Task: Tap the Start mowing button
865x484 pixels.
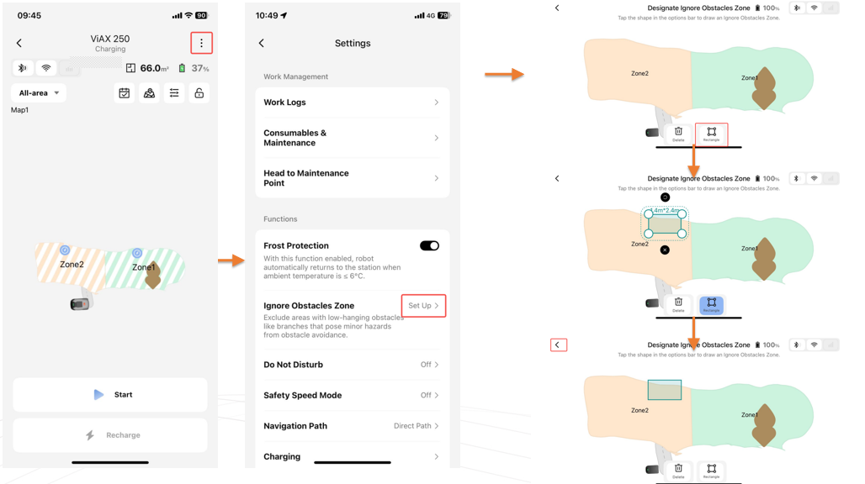Action: click(x=110, y=394)
